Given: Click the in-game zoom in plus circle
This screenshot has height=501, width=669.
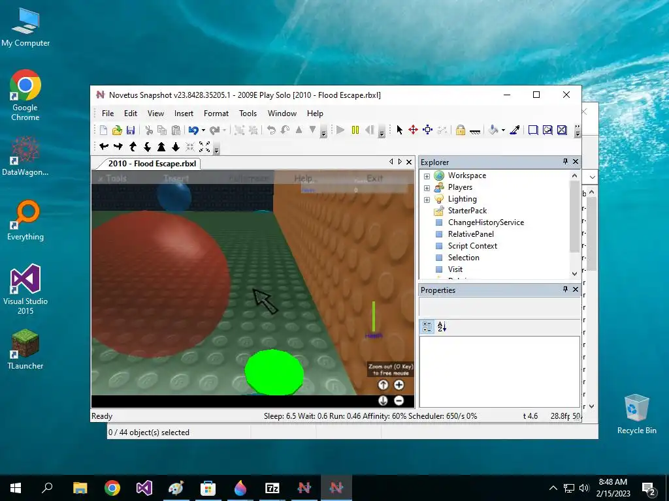Looking at the screenshot, I should pyautogui.click(x=399, y=385).
